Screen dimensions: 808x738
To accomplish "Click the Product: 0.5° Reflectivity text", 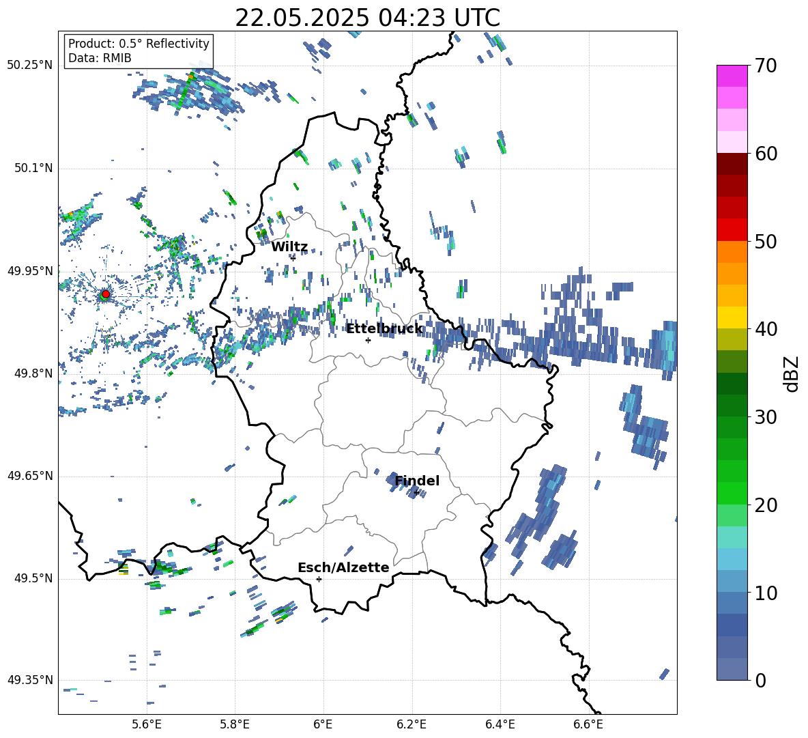I will [139, 44].
